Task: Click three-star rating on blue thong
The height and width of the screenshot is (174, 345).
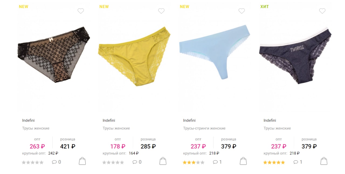Action: pyautogui.click(x=194, y=162)
